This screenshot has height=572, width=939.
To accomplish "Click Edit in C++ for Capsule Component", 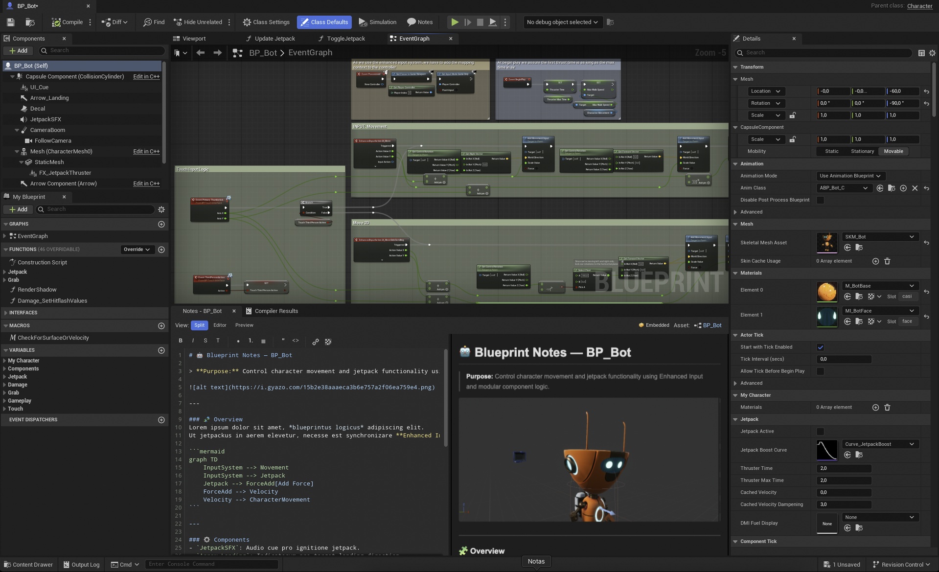I will point(146,77).
